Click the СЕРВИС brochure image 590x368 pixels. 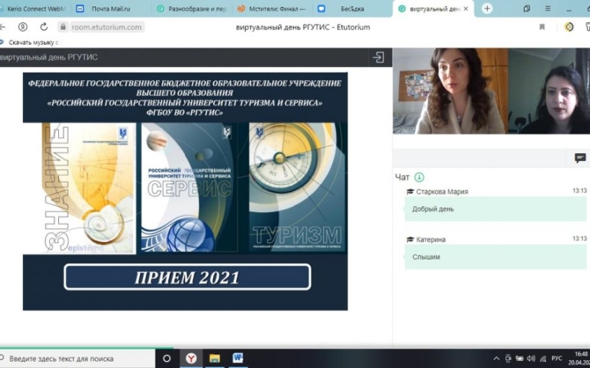(x=189, y=187)
